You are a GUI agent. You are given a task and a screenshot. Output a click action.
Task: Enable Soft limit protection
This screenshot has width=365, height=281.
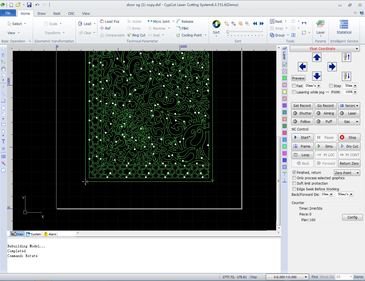pos(294,183)
